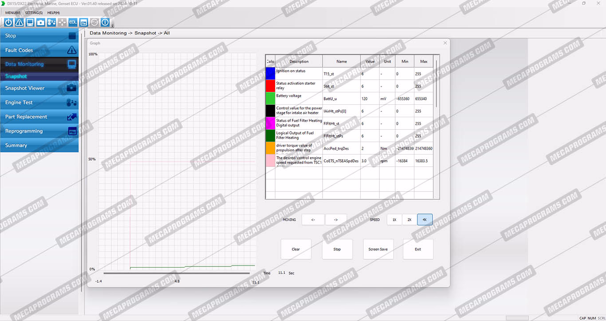
Task: Select the engine test gears toolbar icon
Action: tap(51, 22)
